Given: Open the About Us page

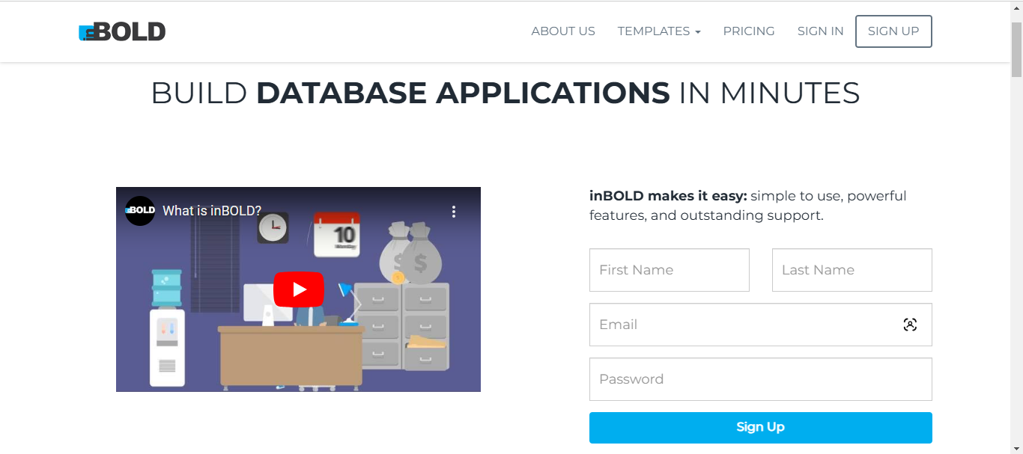Looking at the screenshot, I should coord(563,31).
